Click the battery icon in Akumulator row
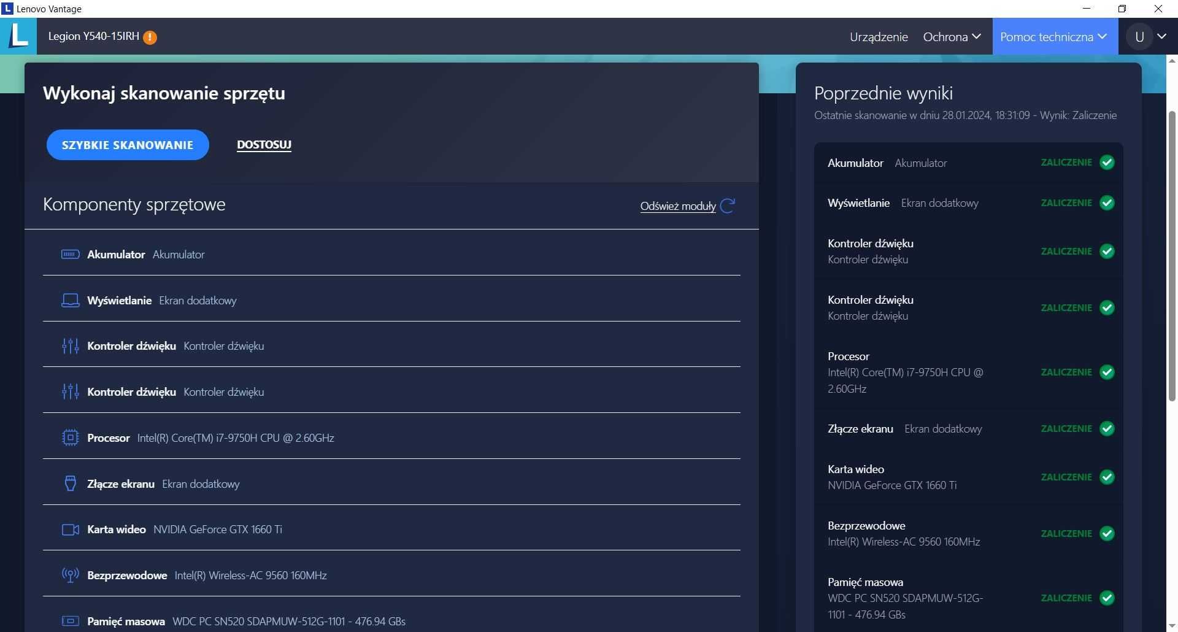 [71, 254]
